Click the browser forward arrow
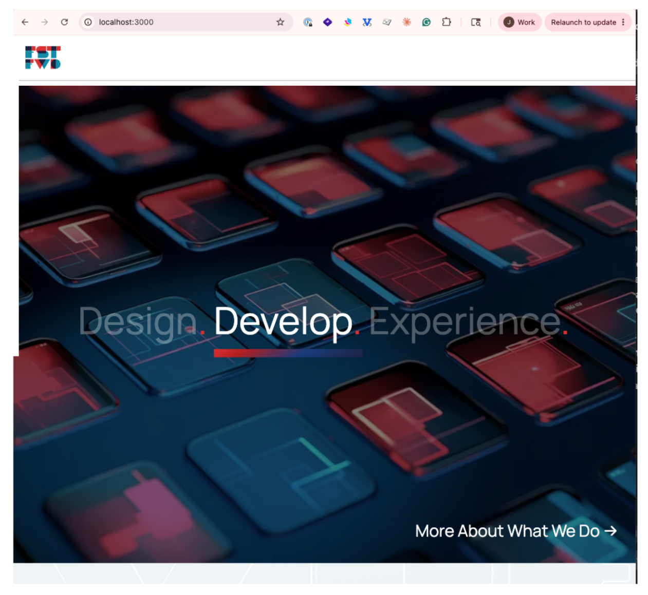This screenshot has height=595, width=648. pyautogui.click(x=45, y=22)
